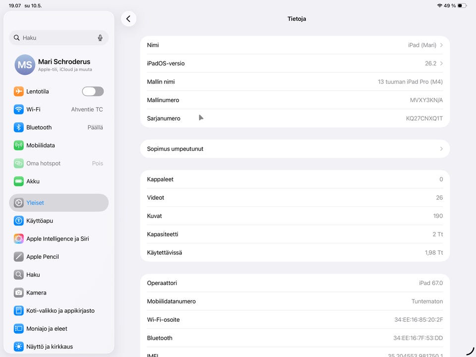This screenshot has width=476, height=357.
Task: Open iPadOS-versio 26.2 details
Action: coord(295,63)
